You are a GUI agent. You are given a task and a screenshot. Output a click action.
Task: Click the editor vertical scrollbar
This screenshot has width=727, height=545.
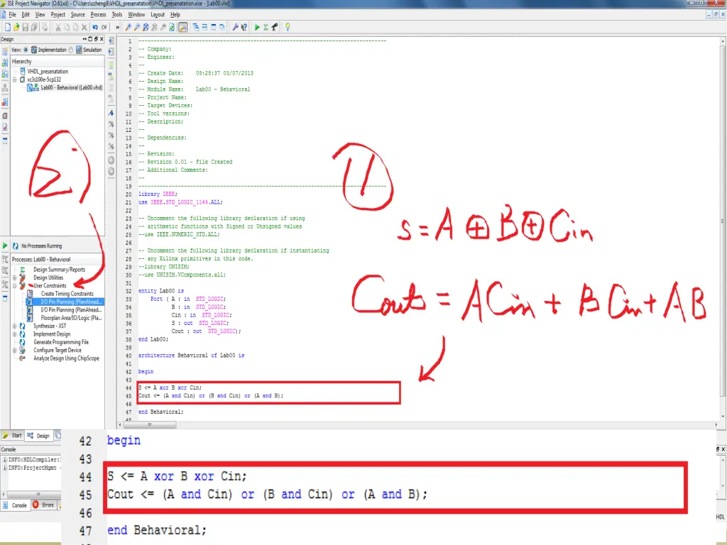coord(722,221)
